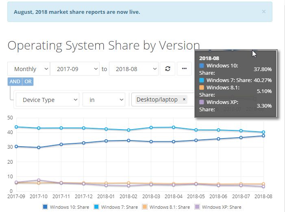285x212 pixels.
Task: Toggle Windows 8.1: Share legend series
Action: [166, 207]
